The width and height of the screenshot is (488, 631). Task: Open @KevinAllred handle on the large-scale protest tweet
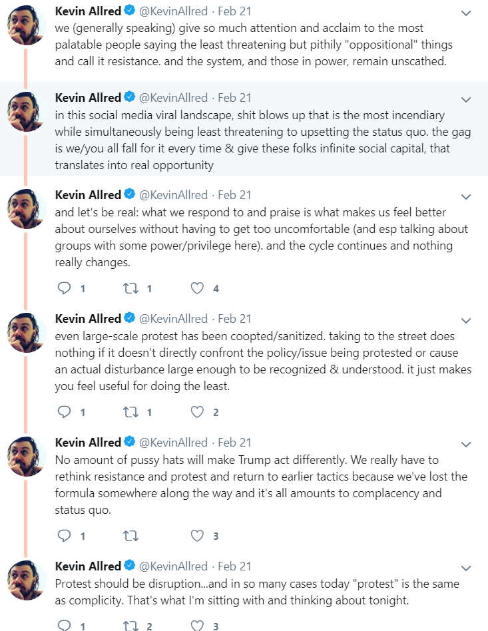tap(173, 319)
